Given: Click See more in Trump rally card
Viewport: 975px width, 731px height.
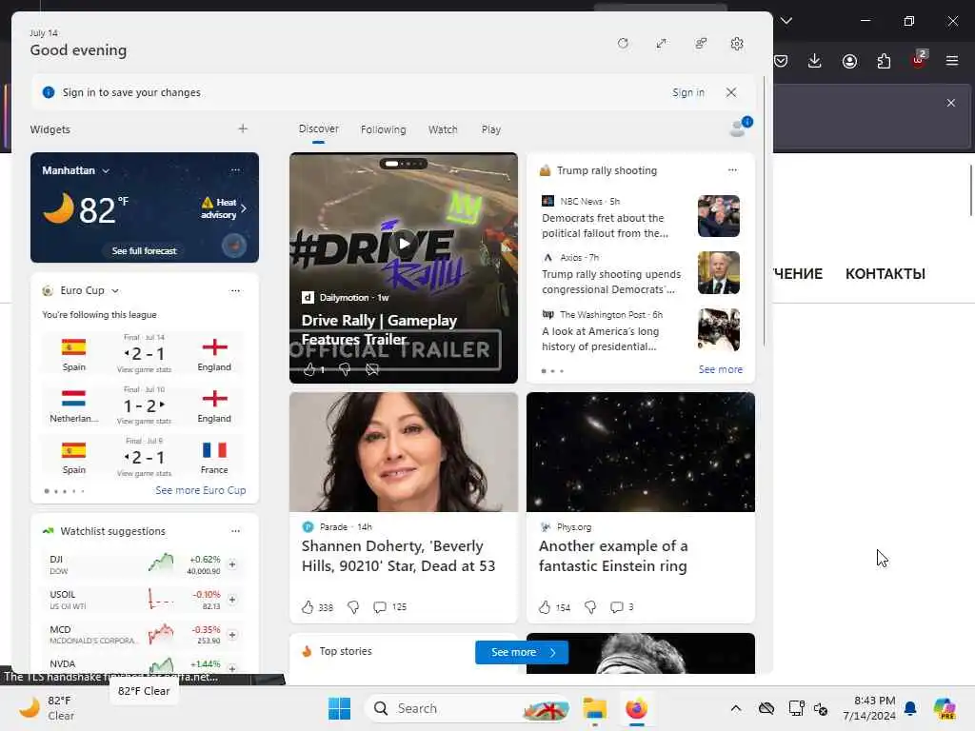Looking at the screenshot, I should pos(720,369).
